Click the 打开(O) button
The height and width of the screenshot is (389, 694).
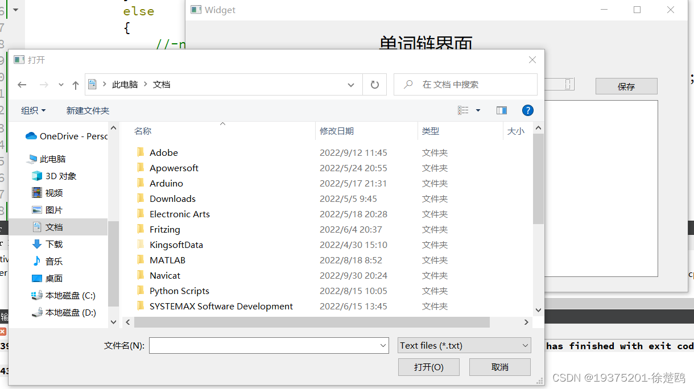428,367
